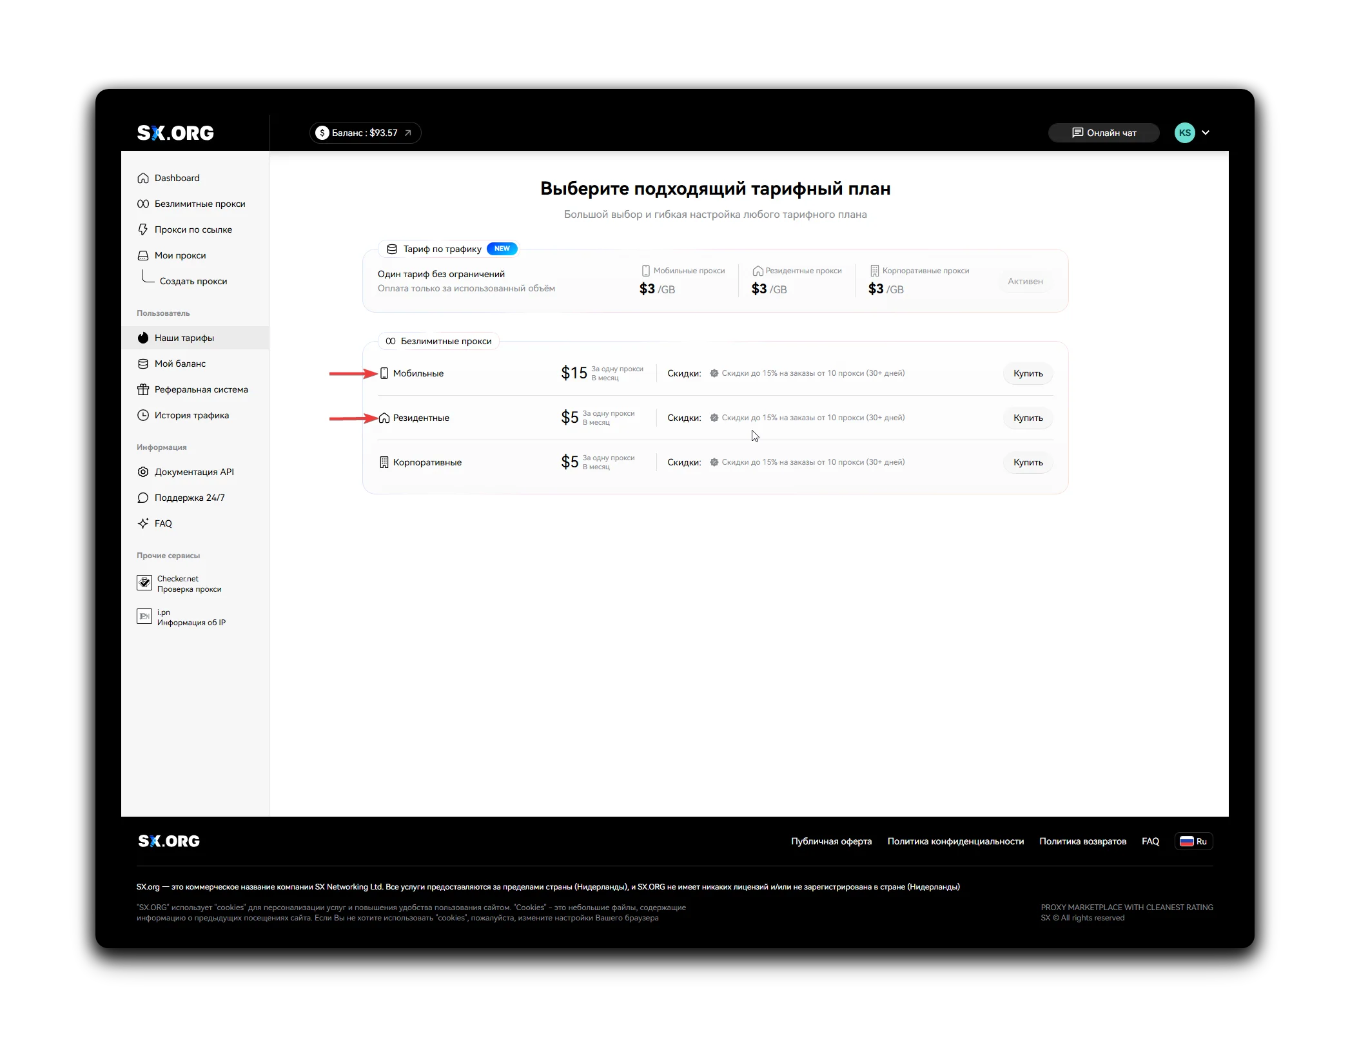Image resolution: width=1350 pixels, height=1050 pixels.
Task: Open Прокси по ссылке menu item
Action: coord(195,229)
